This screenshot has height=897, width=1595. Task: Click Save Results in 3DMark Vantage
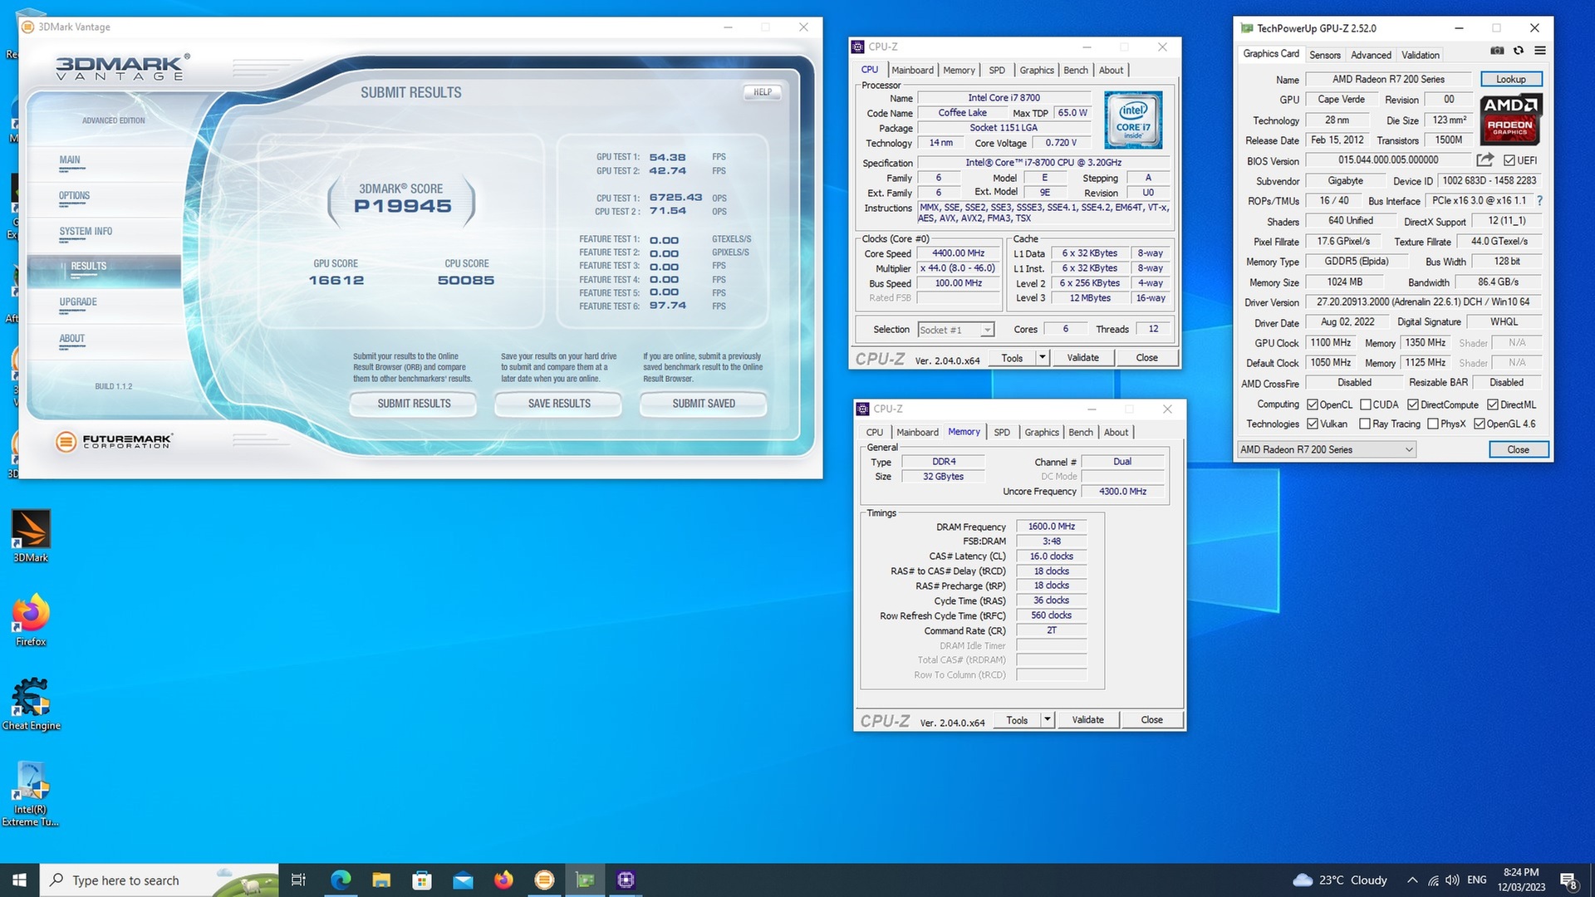559,404
